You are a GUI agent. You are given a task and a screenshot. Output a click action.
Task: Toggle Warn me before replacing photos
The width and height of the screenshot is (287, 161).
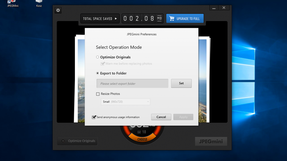(x=103, y=64)
